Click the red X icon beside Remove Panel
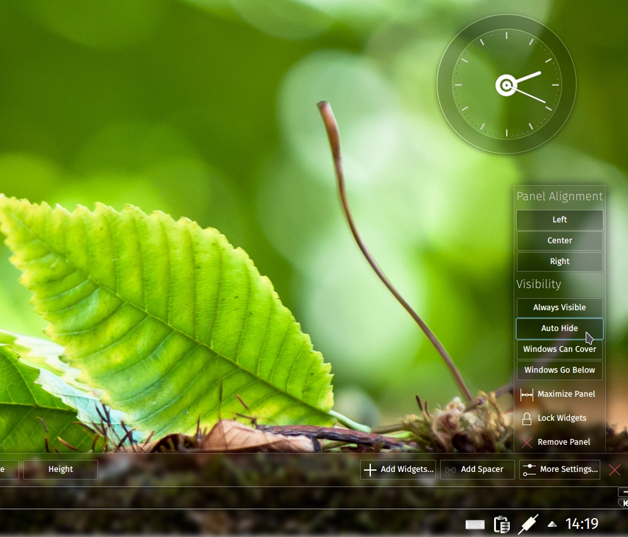The image size is (628, 537). point(526,442)
